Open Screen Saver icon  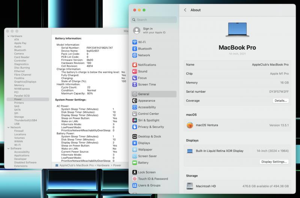(135, 156)
